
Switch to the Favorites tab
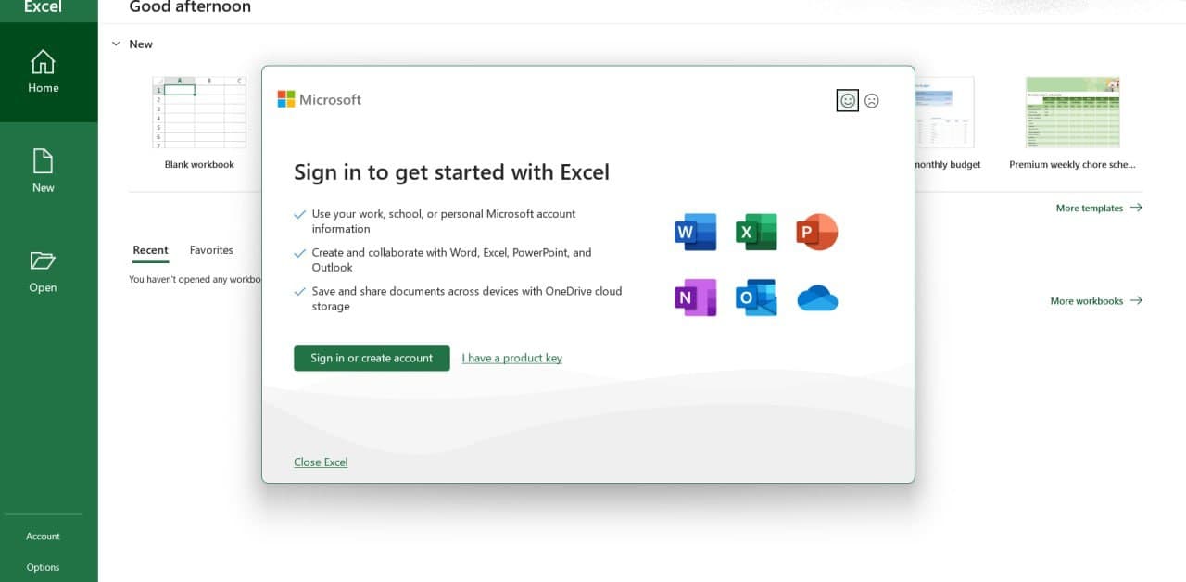pyautogui.click(x=211, y=250)
